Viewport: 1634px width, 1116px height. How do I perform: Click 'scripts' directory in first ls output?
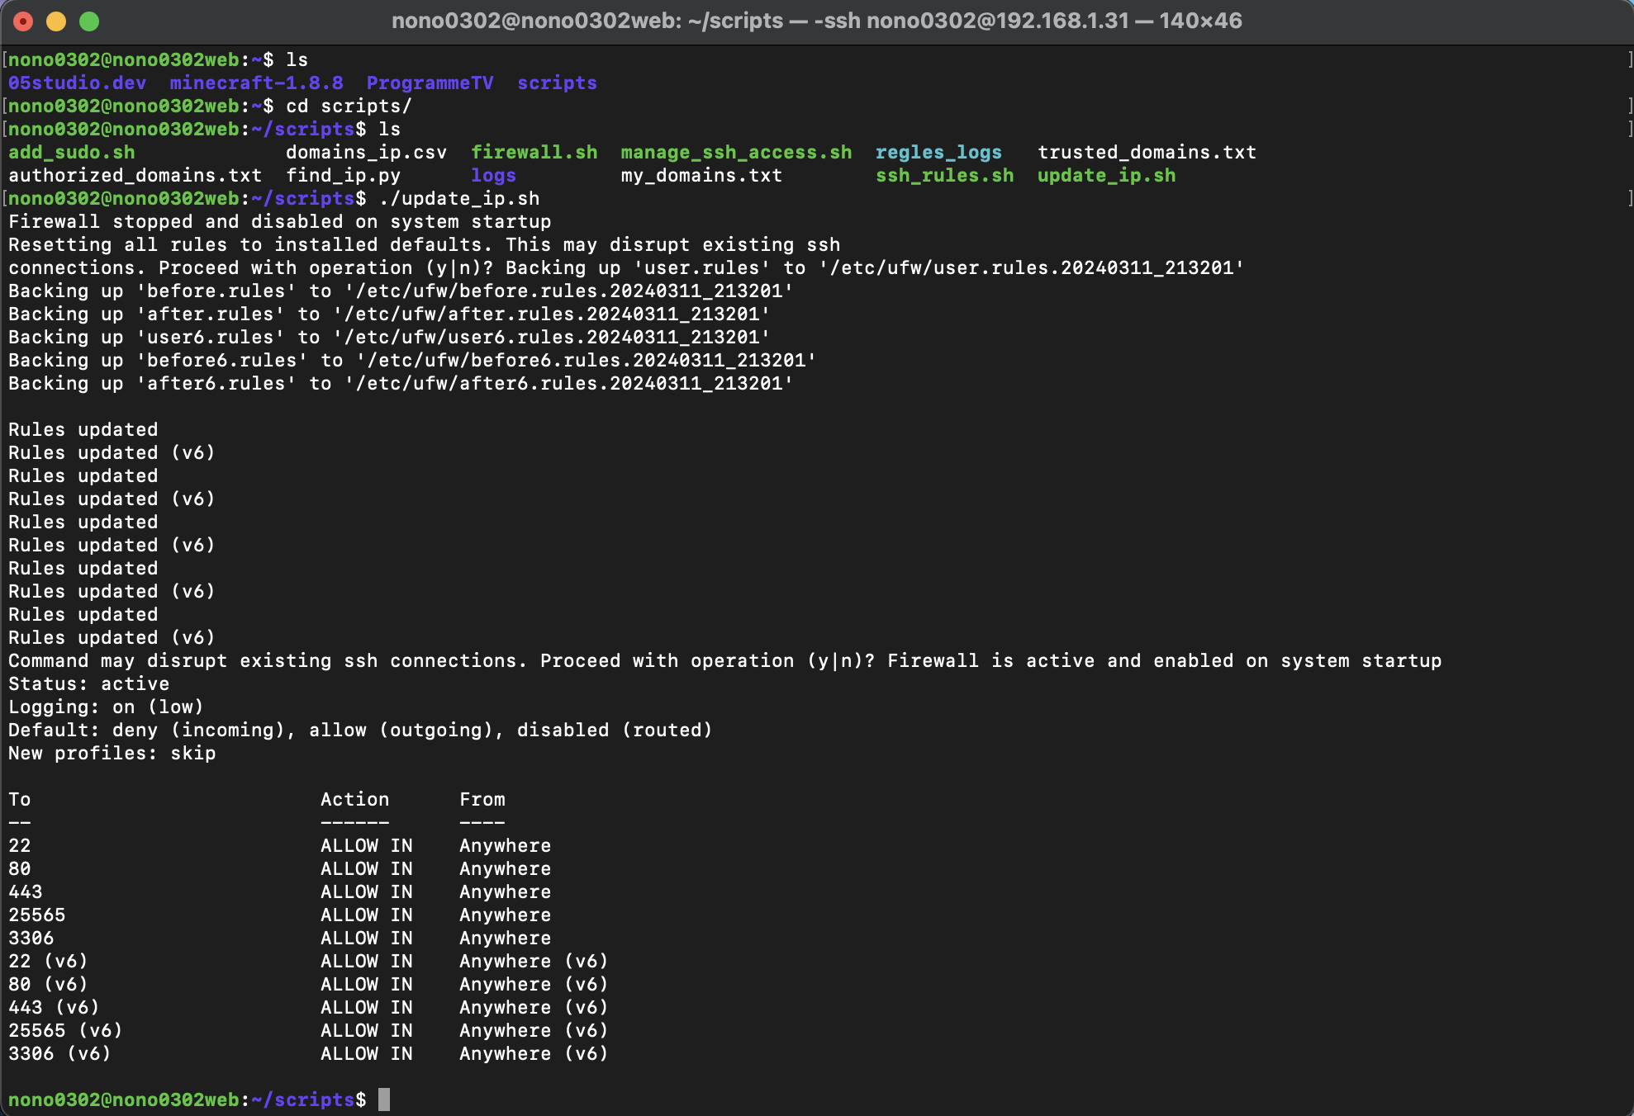(558, 83)
